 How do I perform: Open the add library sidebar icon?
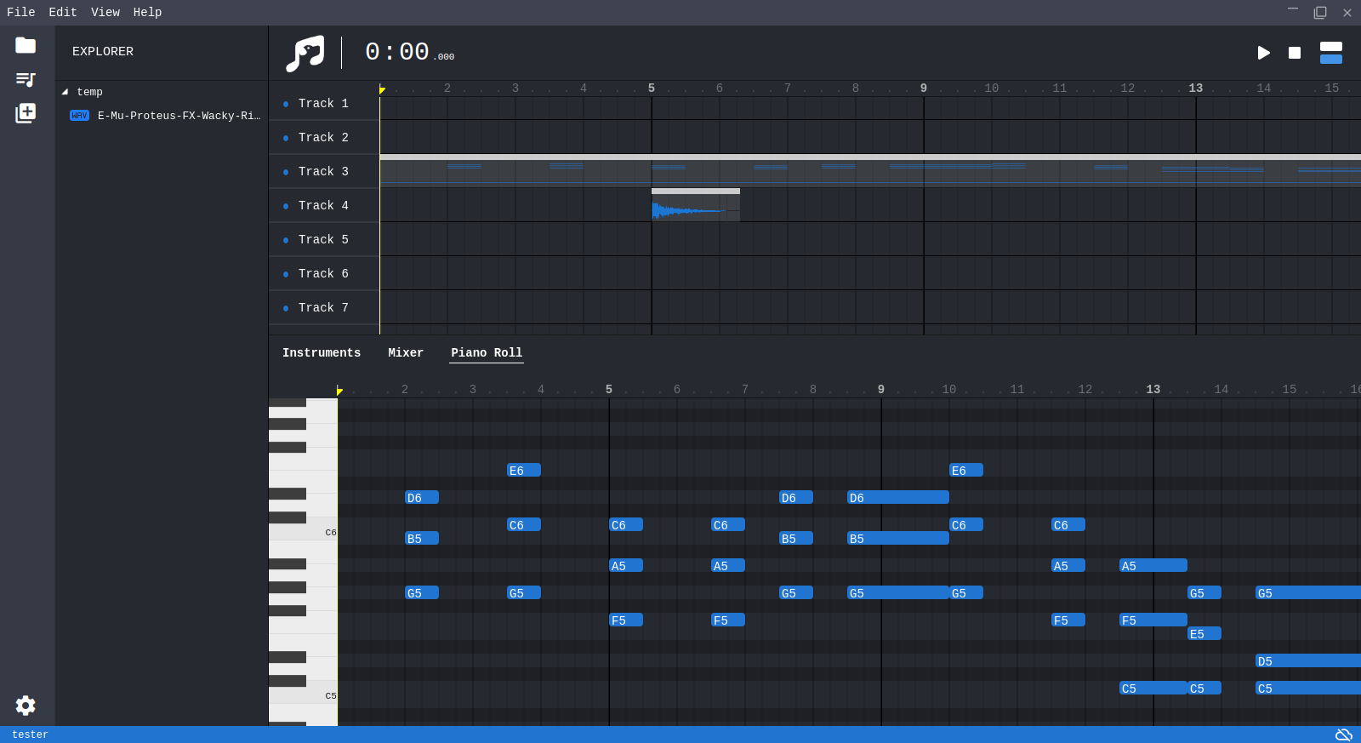[x=26, y=113]
